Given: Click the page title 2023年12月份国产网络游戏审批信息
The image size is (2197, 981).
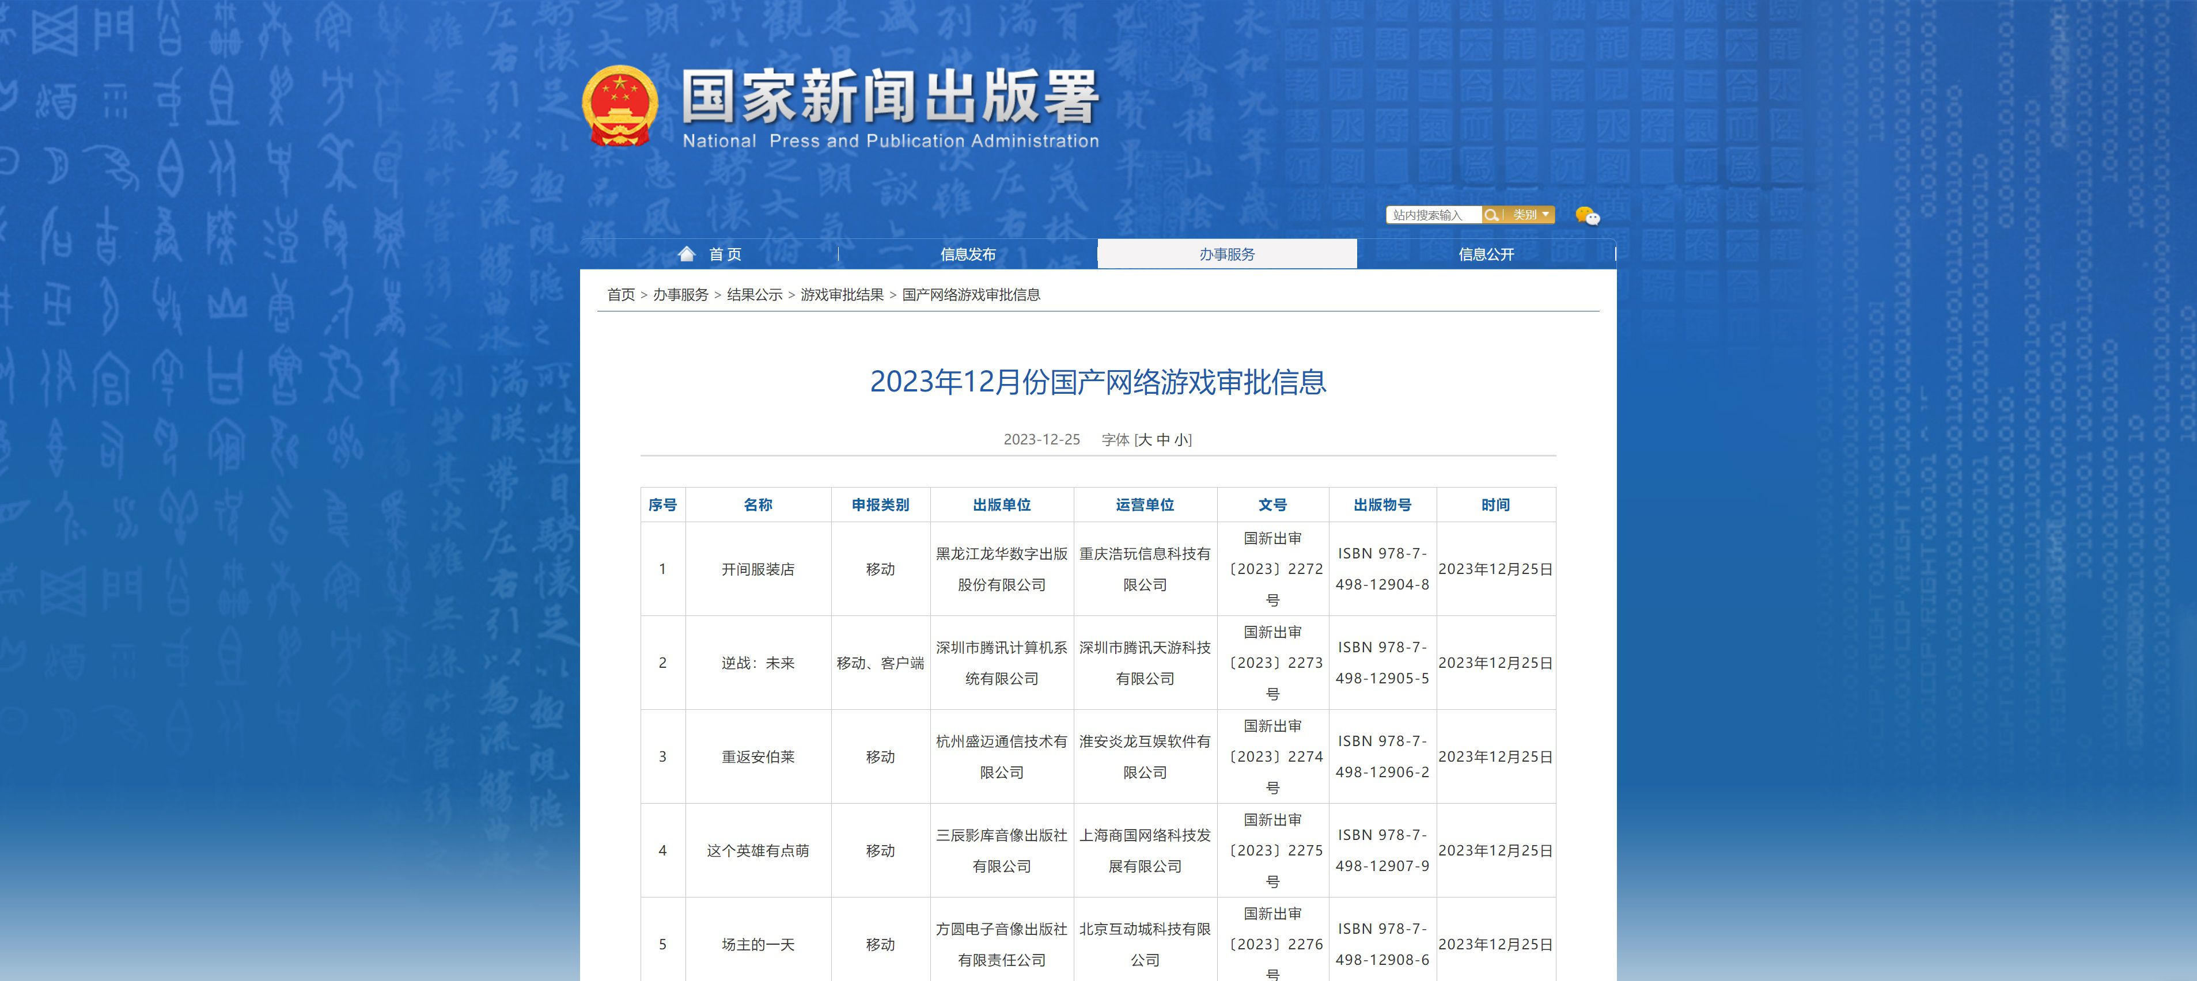Looking at the screenshot, I should coord(1098,382).
